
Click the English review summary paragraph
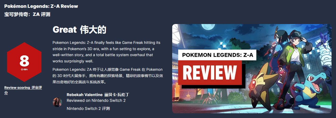coord(107,52)
